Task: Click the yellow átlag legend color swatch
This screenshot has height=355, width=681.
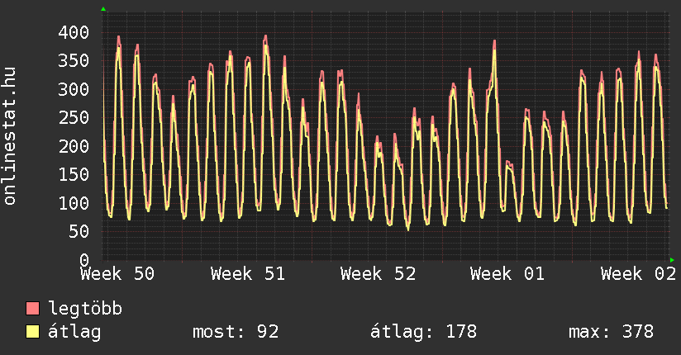Action: point(33,332)
